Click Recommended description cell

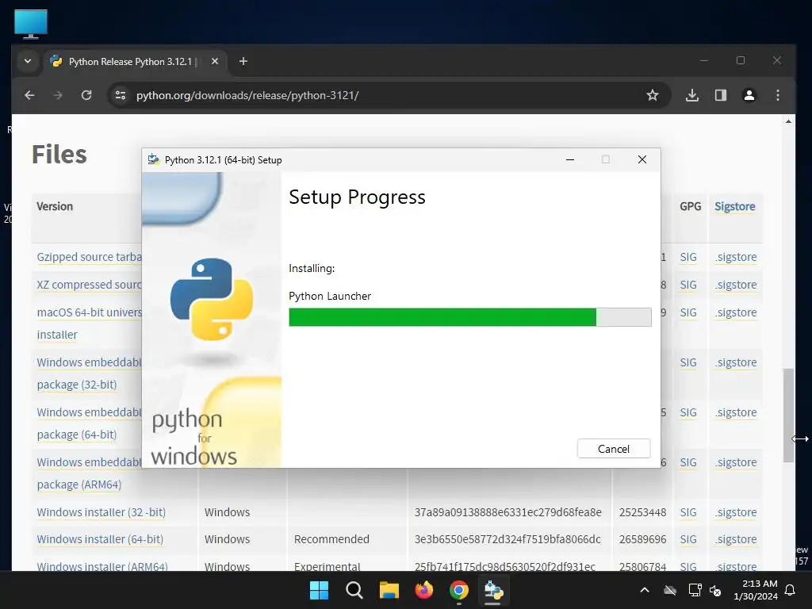(331, 539)
